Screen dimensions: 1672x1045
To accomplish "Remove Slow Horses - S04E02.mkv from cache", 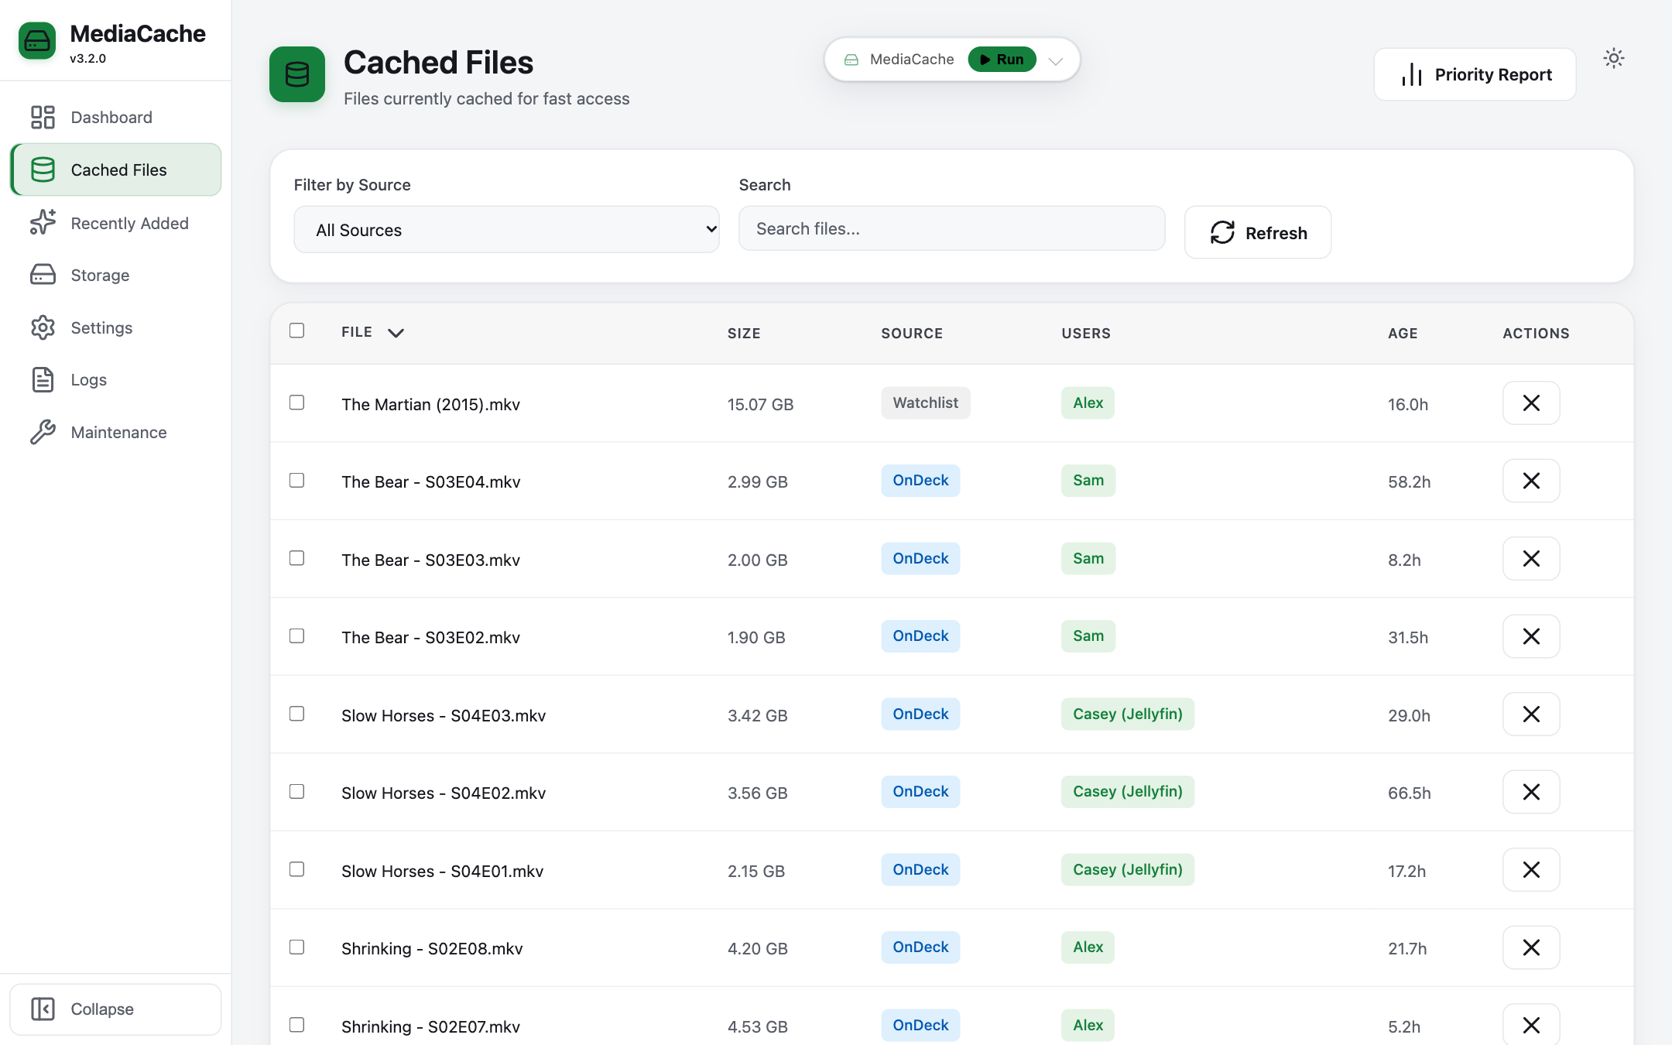I will (x=1531, y=792).
